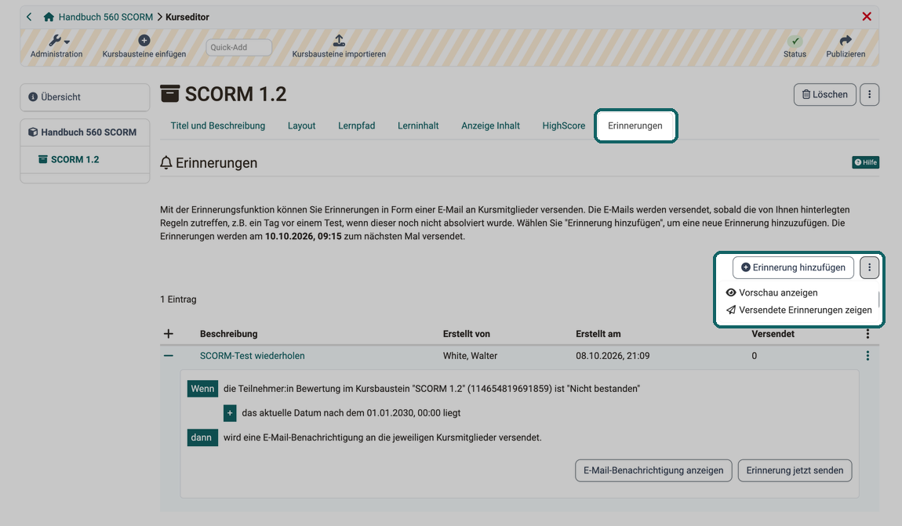Focus the Quick-Add input field

238,47
